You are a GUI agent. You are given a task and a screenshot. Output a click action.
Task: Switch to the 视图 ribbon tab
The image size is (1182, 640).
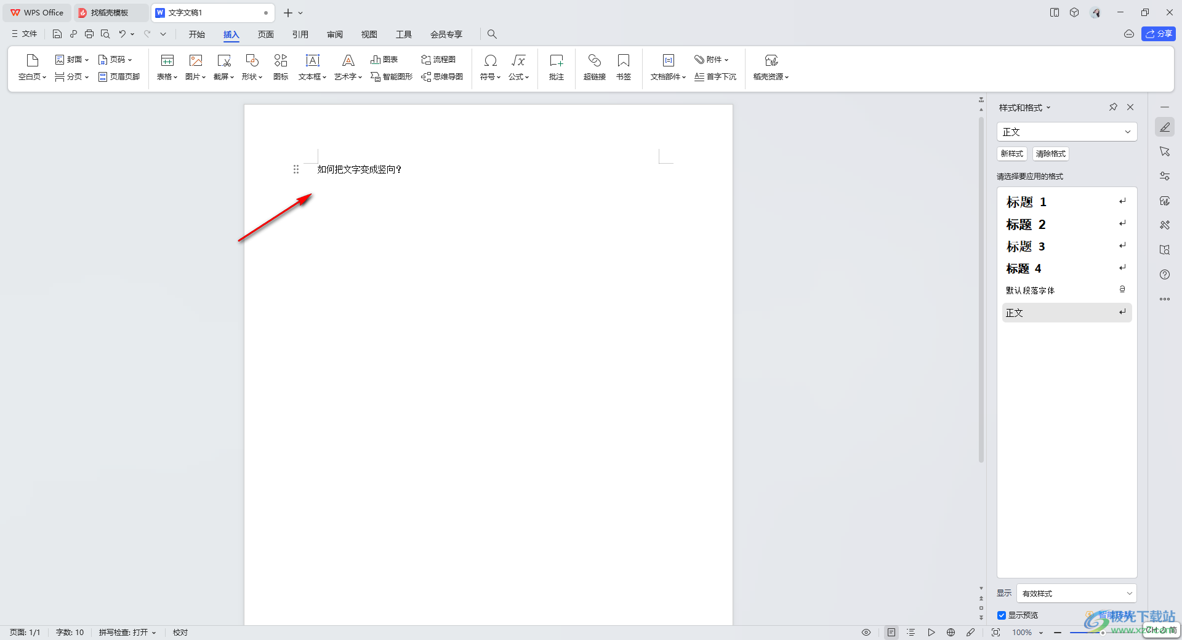369,34
